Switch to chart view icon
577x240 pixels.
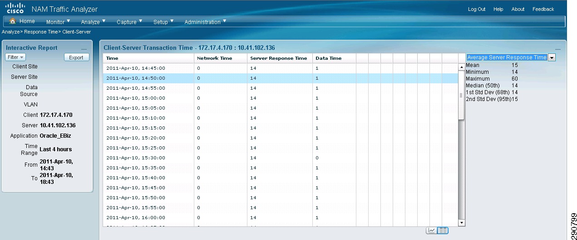tap(431, 230)
